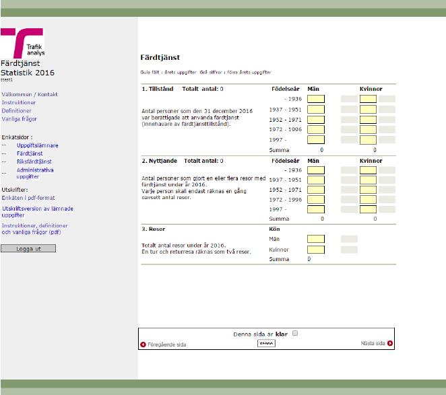Image resolution: width=446 pixels, height=395 pixels.
Task: Click Tillstånd Män field for 1937-1951
Action: (316, 110)
